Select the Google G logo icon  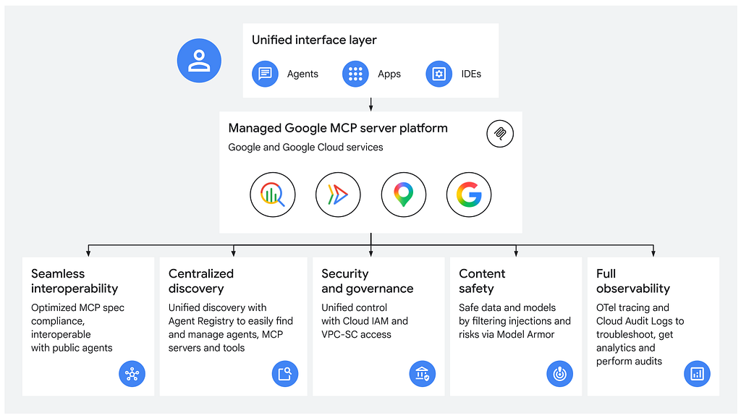[x=469, y=195]
